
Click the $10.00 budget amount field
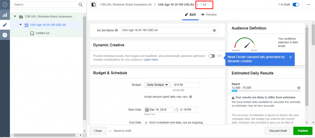[186, 85]
